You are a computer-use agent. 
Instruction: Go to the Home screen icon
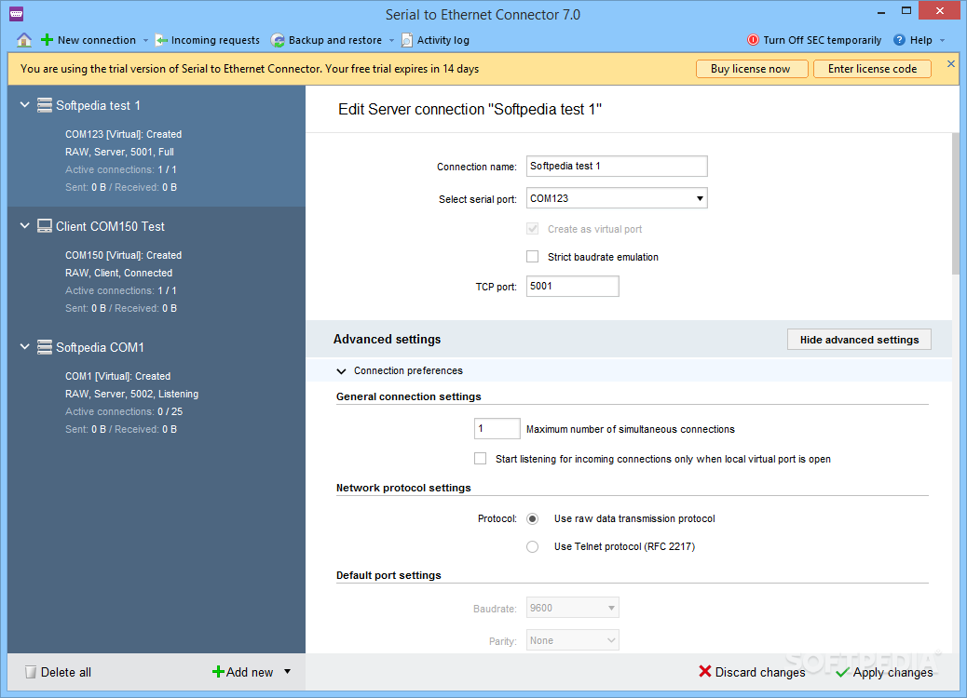(x=24, y=40)
